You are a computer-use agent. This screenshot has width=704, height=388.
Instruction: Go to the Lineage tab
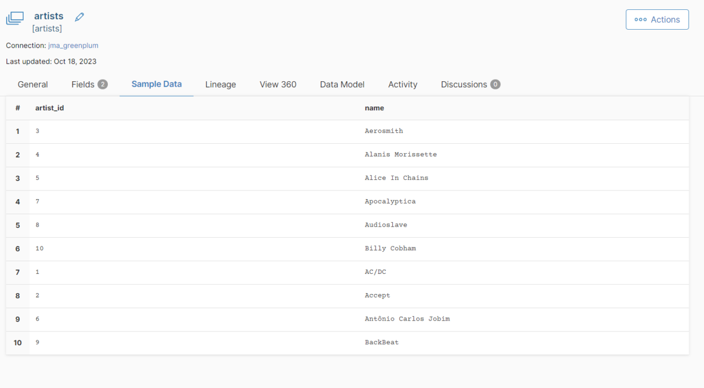221,85
